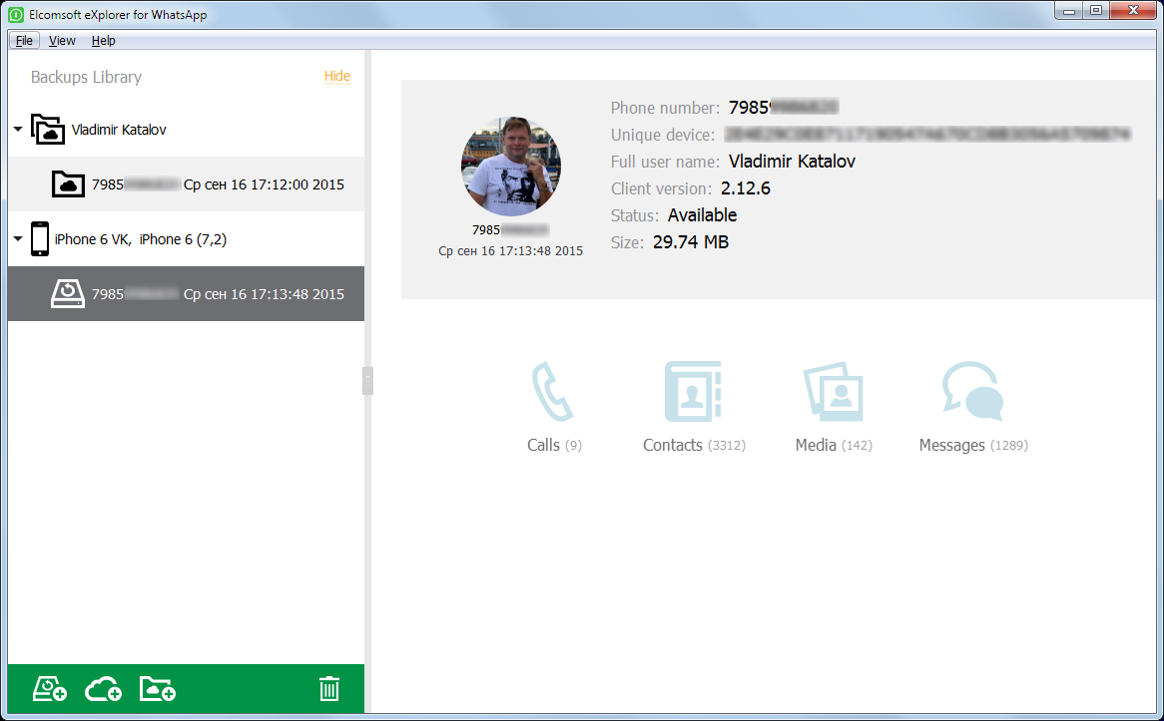The height and width of the screenshot is (721, 1164).
Task: Add a backup folder from disk
Action: 157,688
